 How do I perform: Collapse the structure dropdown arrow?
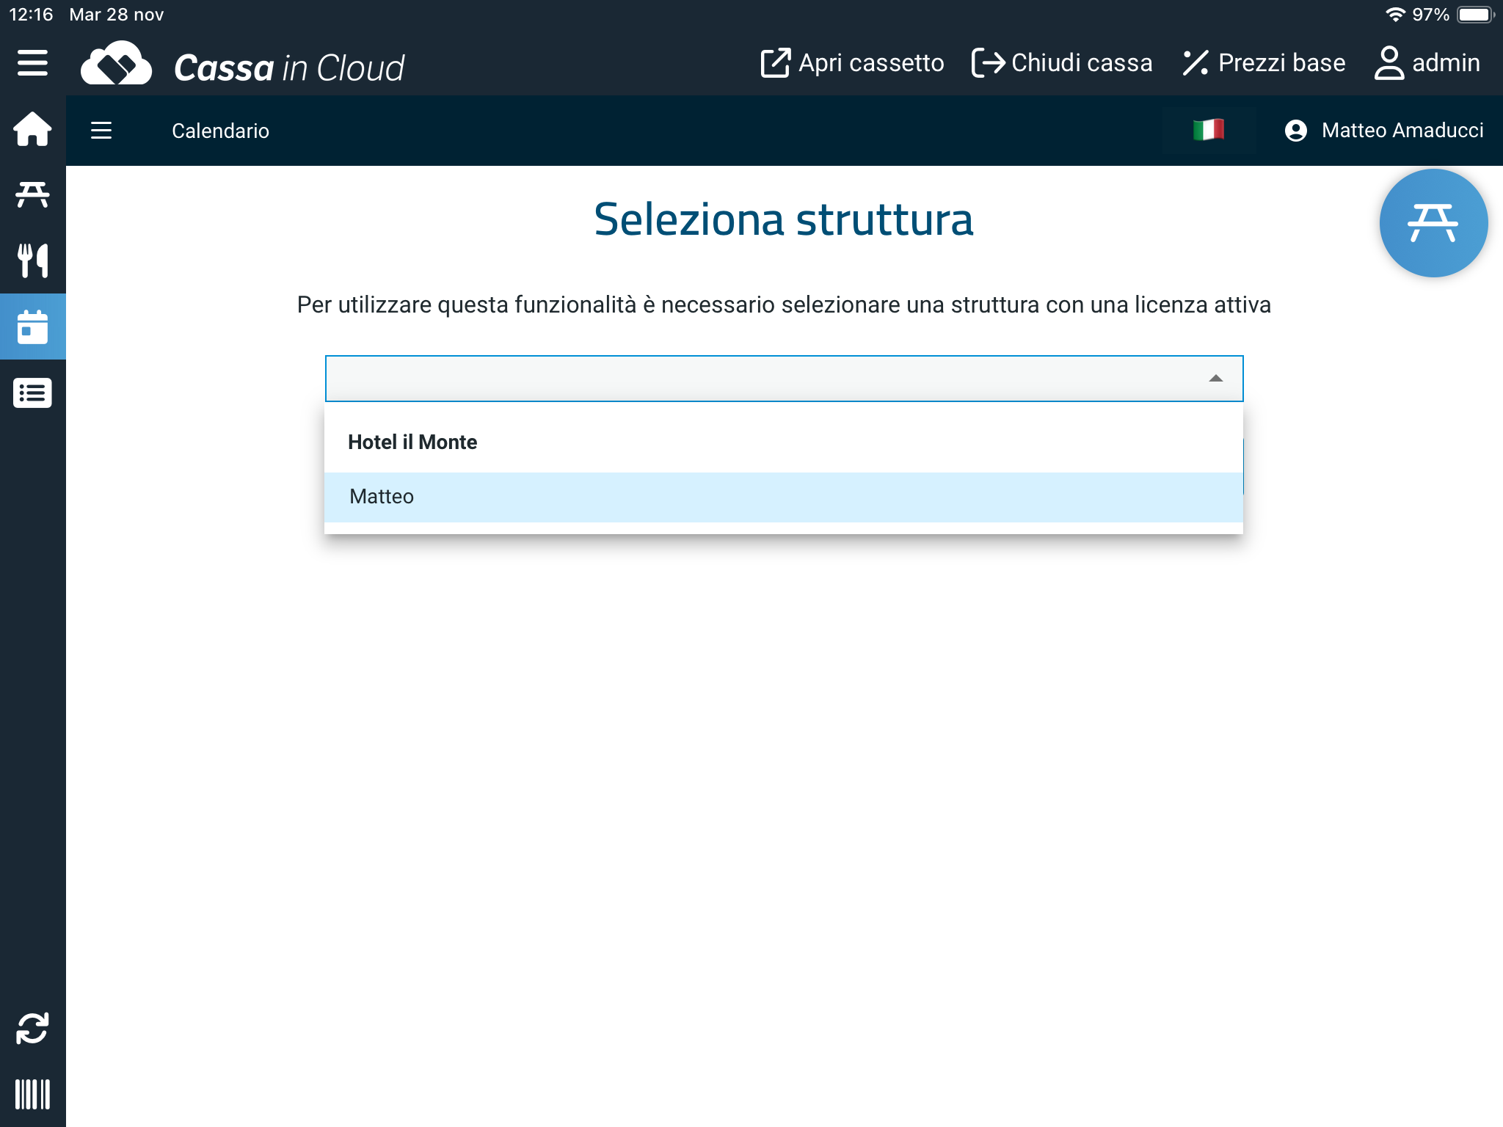pyautogui.click(x=1215, y=379)
